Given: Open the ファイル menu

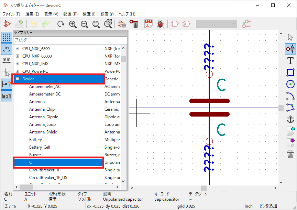Looking at the screenshot, I should [x=11, y=14].
